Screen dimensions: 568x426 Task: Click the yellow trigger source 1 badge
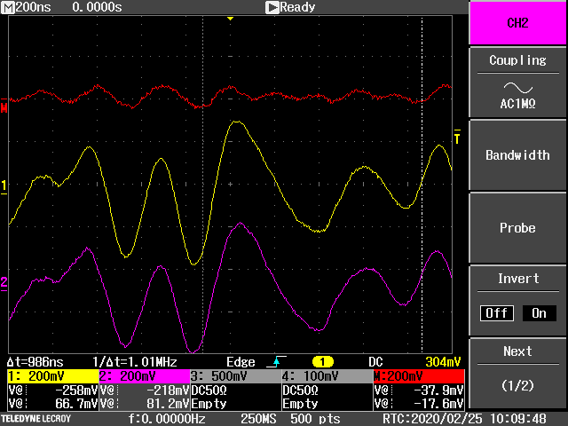[x=321, y=362]
